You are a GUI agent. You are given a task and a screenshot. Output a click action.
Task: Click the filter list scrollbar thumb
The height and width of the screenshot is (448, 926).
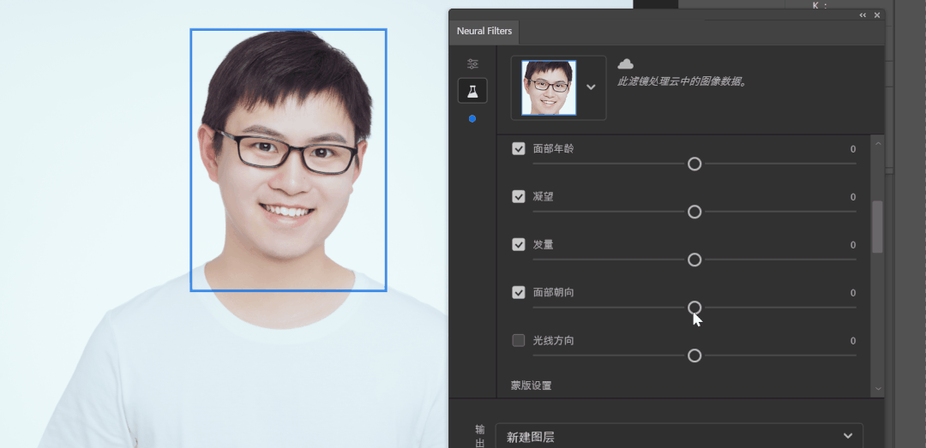[878, 227]
